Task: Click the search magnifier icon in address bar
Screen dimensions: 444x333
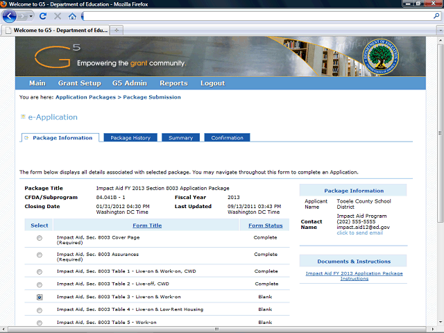Action: click(x=436, y=16)
